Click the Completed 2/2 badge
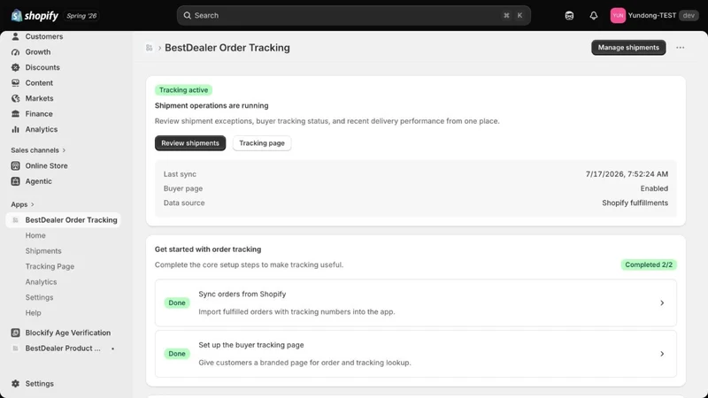 [649, 264]
